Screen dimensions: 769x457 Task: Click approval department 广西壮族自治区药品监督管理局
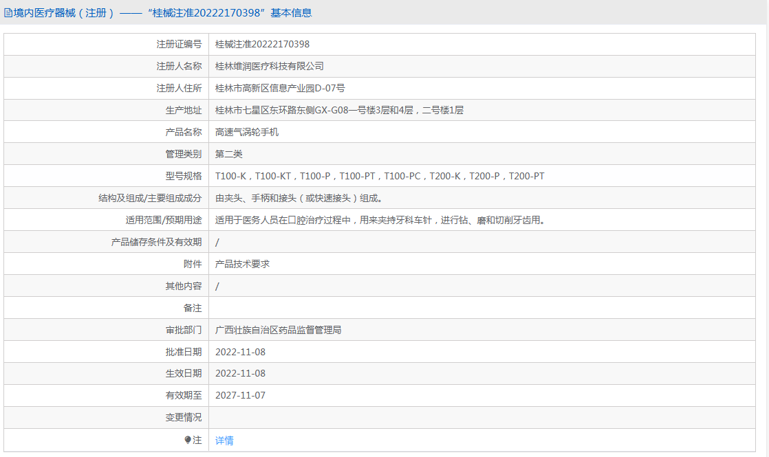[278, 330]
